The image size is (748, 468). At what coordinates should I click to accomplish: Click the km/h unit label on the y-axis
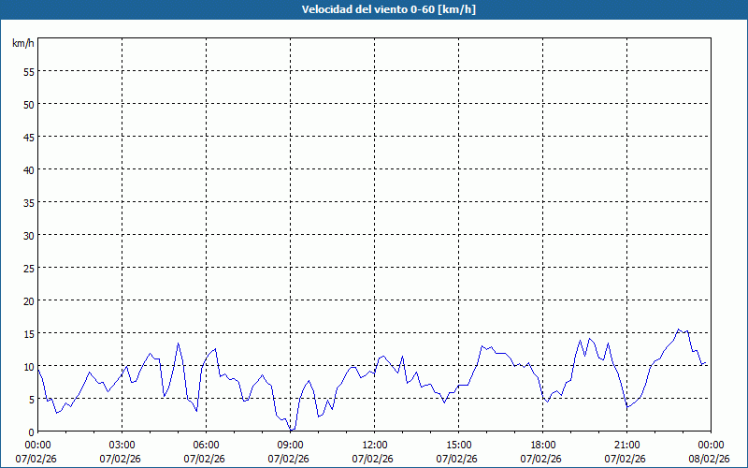[23, 44]
